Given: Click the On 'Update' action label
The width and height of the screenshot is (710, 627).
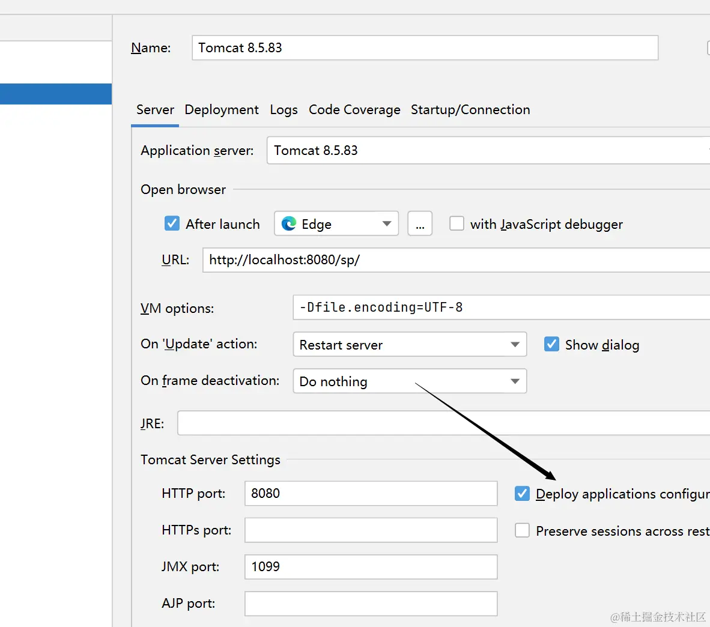Looking at the screenshot, I should click(x=199, y=344).
